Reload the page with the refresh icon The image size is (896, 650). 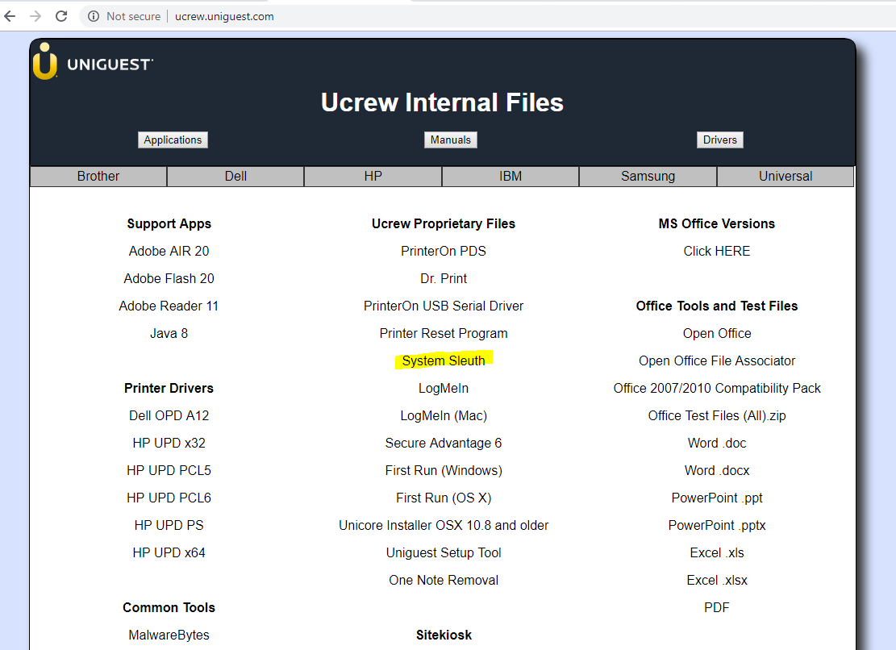pyautogui.click(x=61, y=16)
